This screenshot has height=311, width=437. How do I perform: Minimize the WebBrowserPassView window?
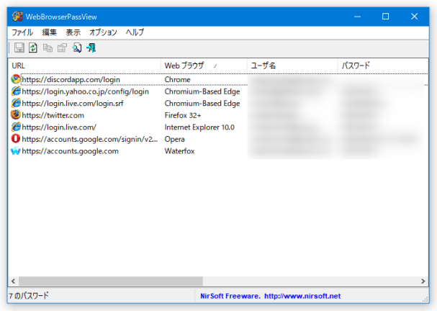357,17
